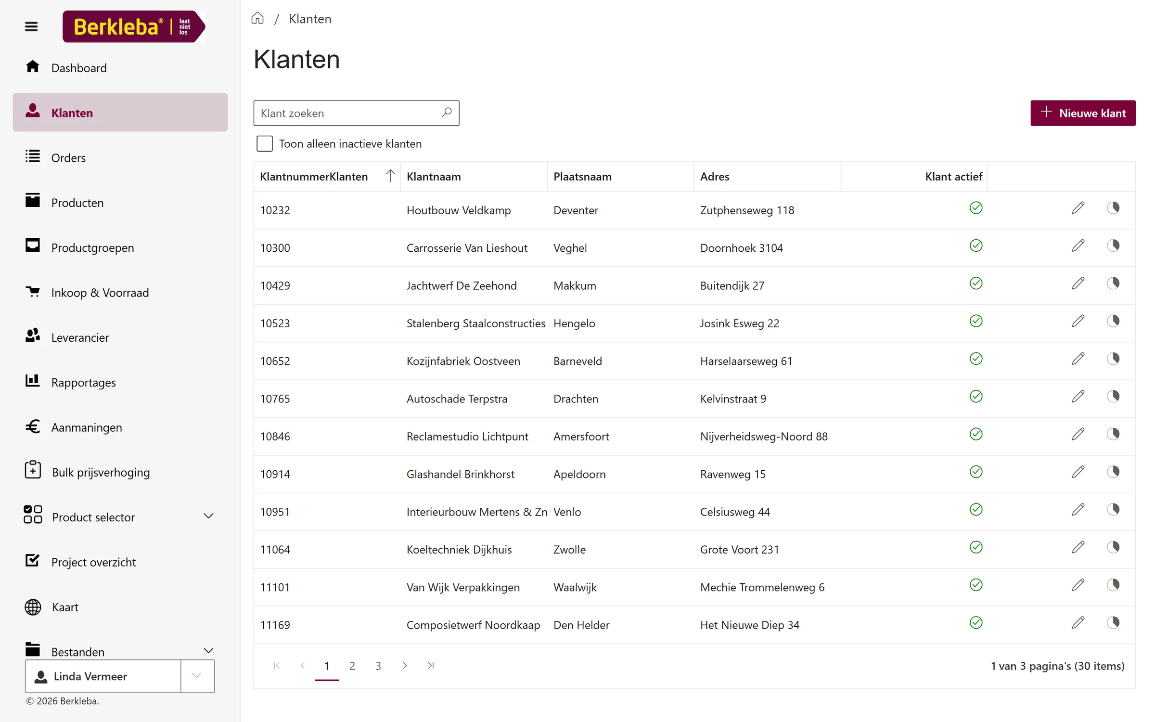Edit Carrosserie Van Lieshout via pencil icon

[1078, 245]
